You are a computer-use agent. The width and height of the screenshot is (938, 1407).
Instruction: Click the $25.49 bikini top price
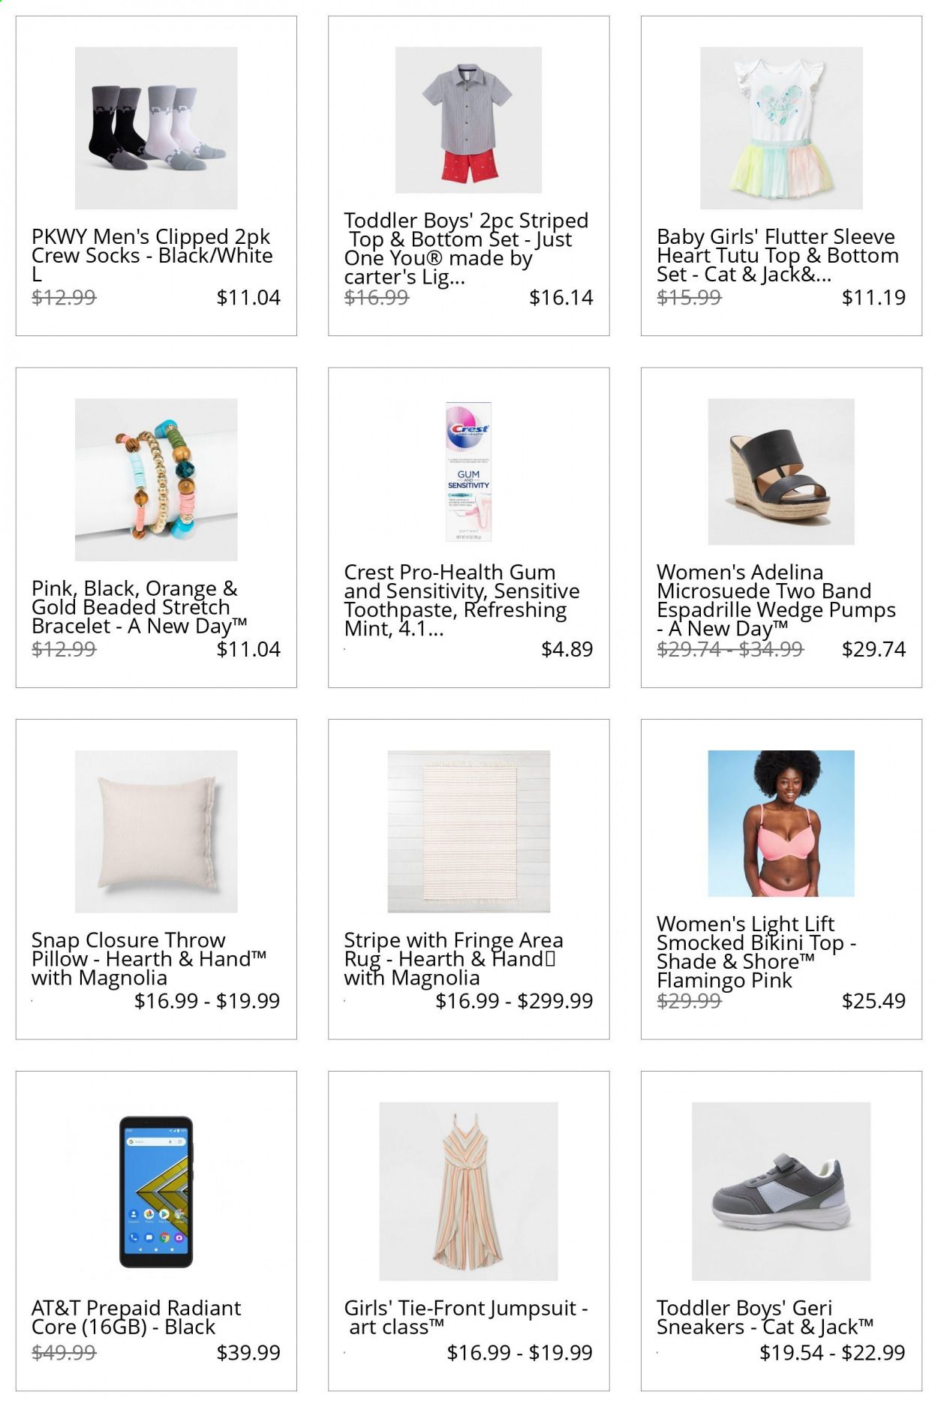pyautogui.click(x=873, y=1001)
